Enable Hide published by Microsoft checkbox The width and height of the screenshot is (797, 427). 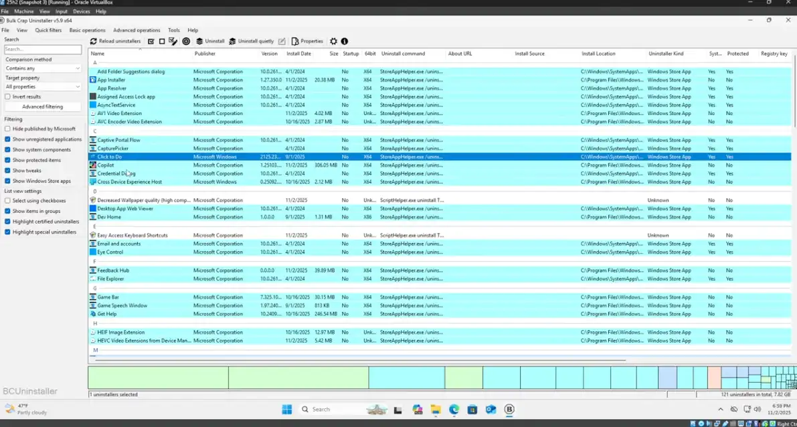click(8, 129)
